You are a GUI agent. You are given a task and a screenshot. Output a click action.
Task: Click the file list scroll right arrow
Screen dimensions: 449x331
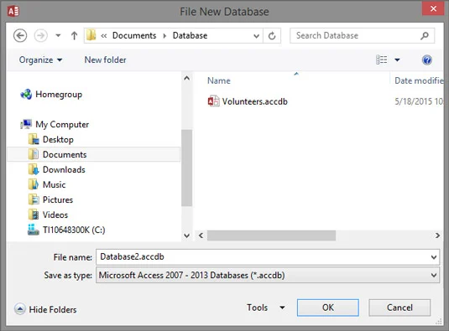pos(437,235)
